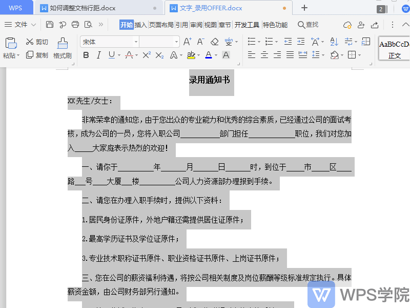Open the line spacing dropdown

[x=323, y=55]
